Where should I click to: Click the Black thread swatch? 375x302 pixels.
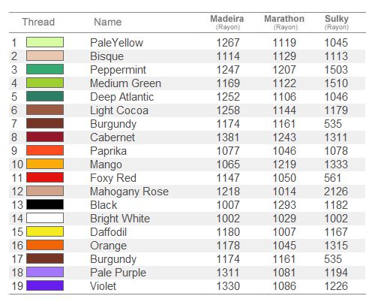(x=45, y=204)
